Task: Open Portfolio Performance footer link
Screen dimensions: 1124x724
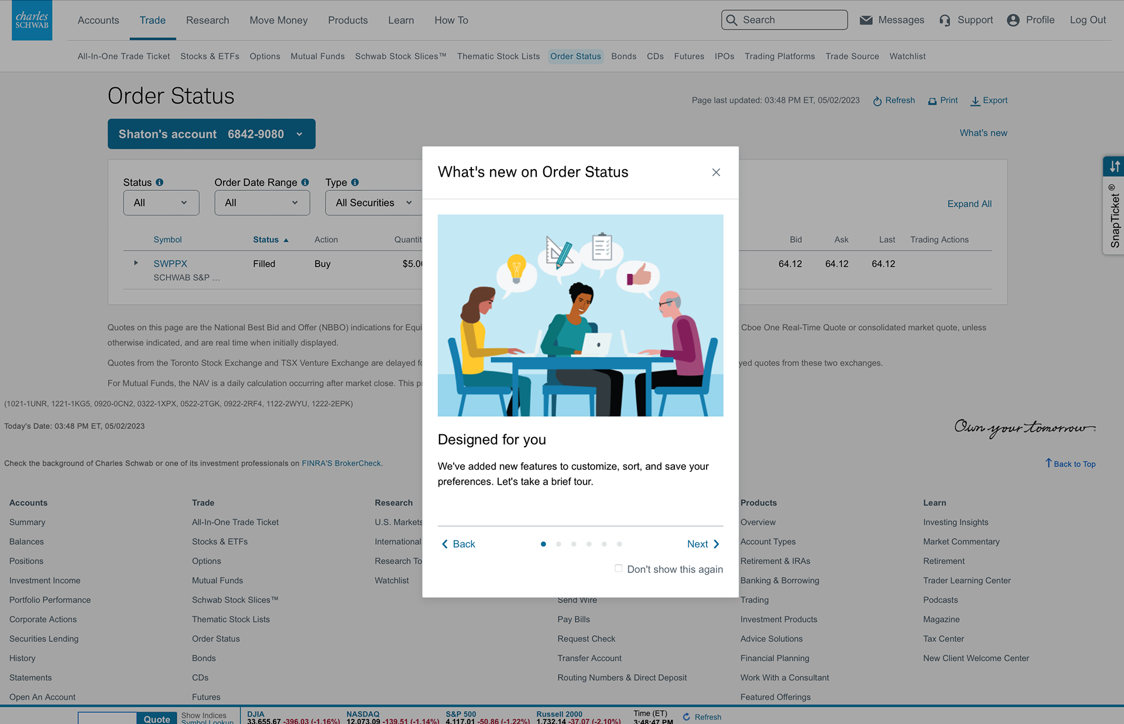Action: coord(50,600)
